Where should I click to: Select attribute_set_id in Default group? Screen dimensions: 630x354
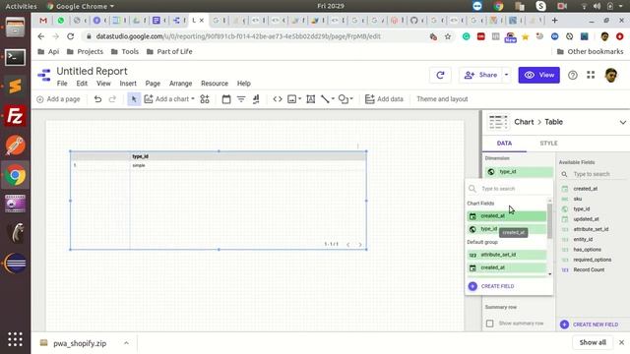tap(507, 255)
